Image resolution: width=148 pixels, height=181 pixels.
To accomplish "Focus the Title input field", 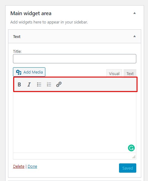I will pyautogui.click(x=75, y=59).
